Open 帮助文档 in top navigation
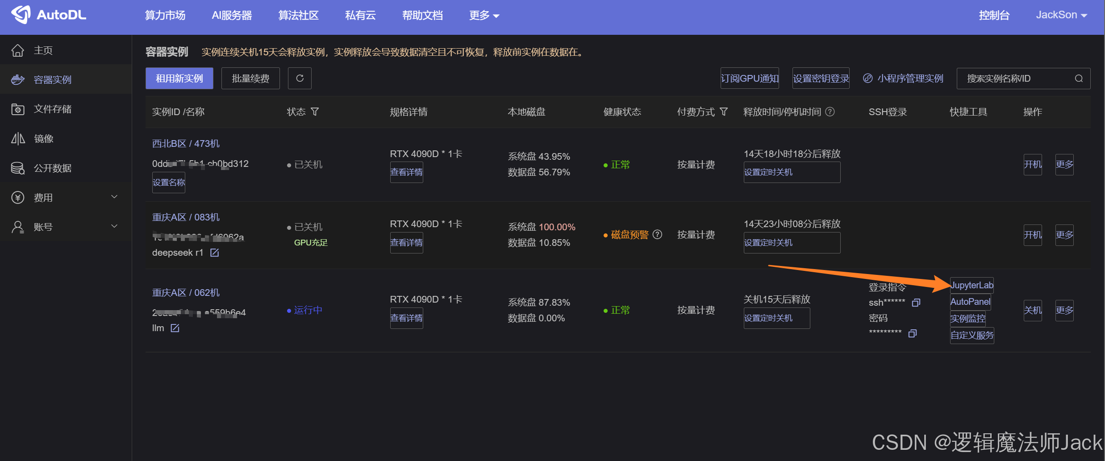The width and height of the screenshot is (1105, 461). click(422, 16)
